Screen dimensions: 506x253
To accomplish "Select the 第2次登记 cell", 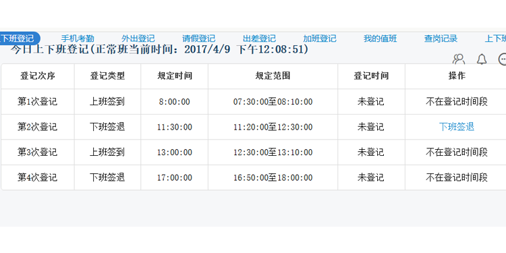I will 38,127.
